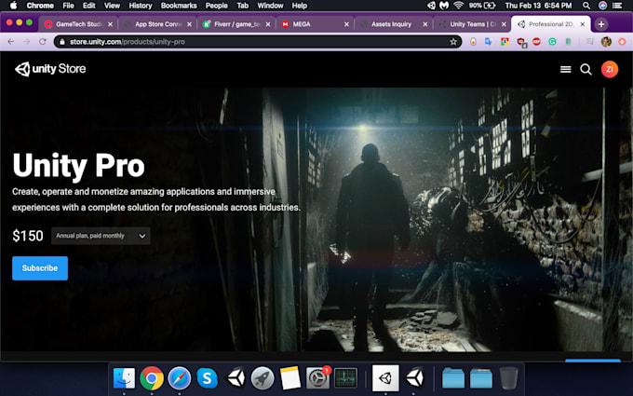Click the search magnifier icon
The height and width of the screenshot is (396, 633).
586,69
